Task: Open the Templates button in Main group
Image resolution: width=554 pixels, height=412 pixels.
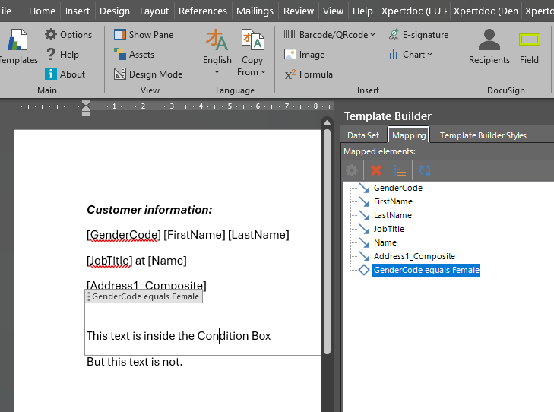Action: point(17,47)
